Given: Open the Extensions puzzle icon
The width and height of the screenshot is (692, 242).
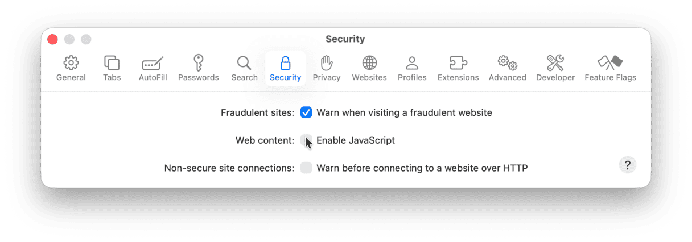Looking at the screenshot, I should [x=458, y=62].
